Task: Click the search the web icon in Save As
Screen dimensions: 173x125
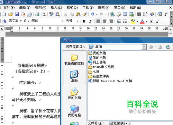Action: pos(168,47)
